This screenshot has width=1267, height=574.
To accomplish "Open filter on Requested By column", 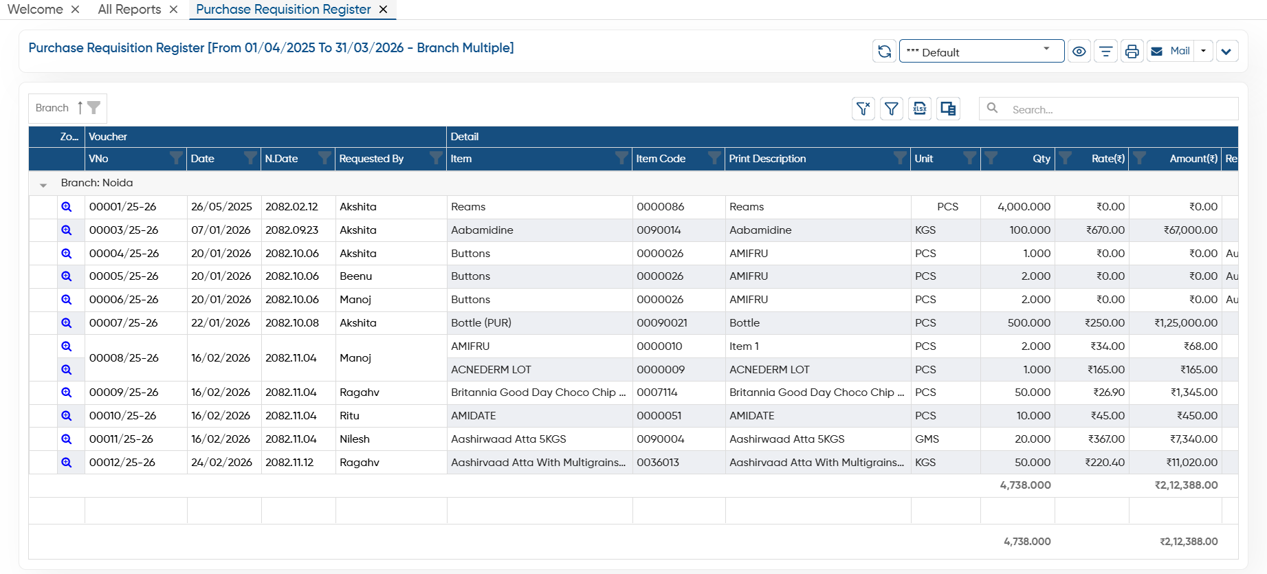I will 436,159.
